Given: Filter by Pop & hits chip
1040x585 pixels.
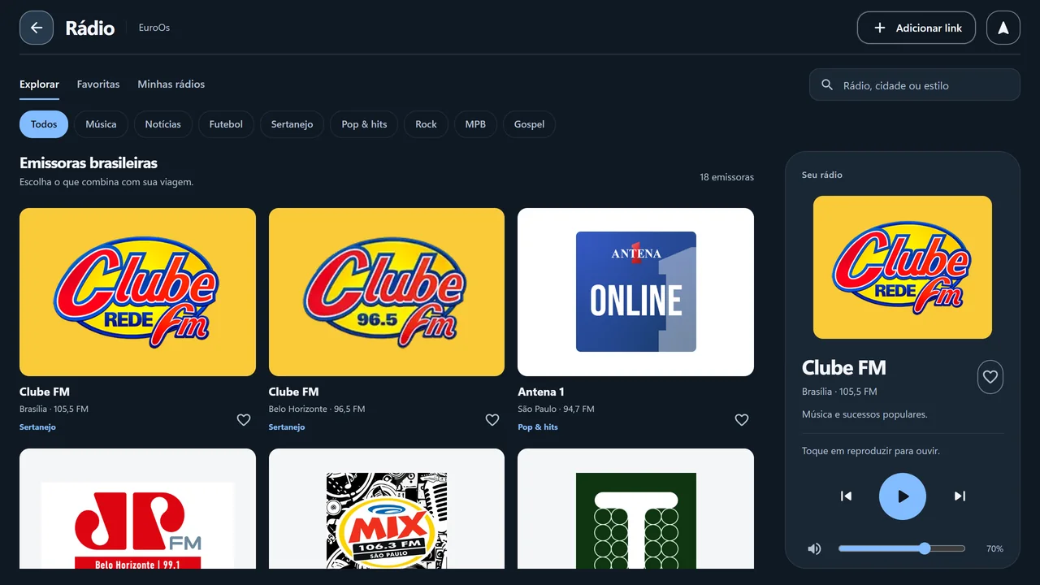Looking at the screenshot, I should pos(364,124).
